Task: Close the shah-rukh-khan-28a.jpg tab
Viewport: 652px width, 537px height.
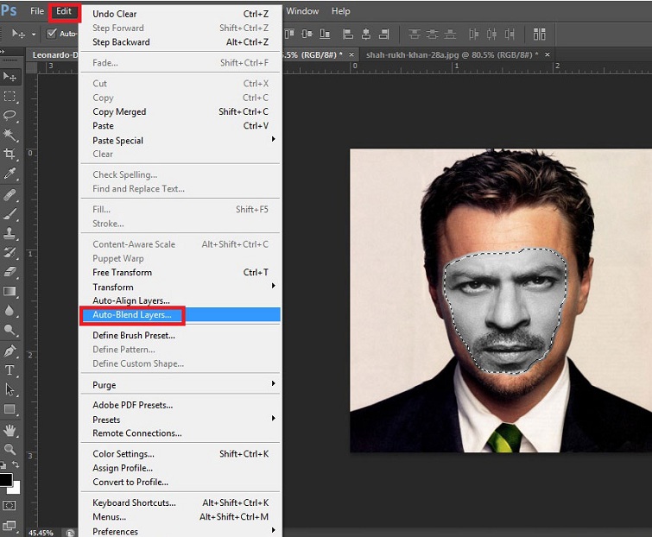Action: pyautogui.click(x=548, y=54)
